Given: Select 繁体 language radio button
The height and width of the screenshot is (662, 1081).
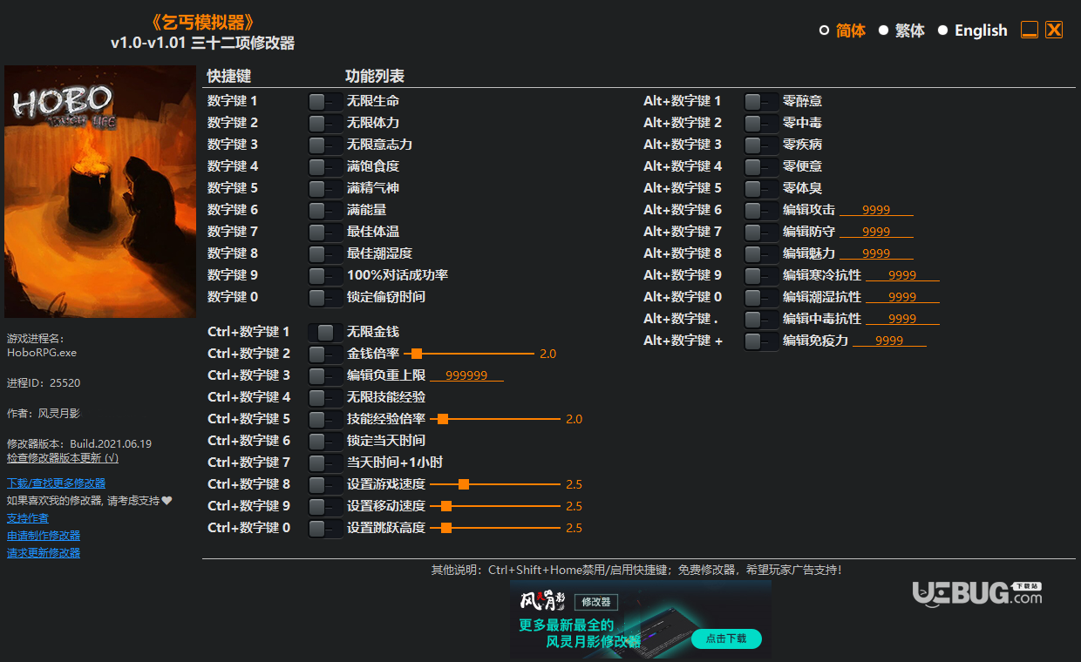Looking at the screenshot, I should point(883,30).
